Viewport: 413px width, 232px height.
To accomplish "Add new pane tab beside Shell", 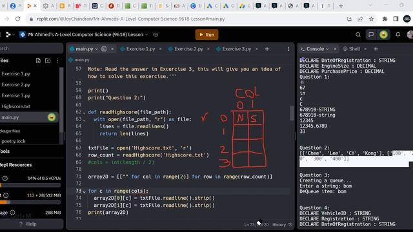I will (376, 49).
